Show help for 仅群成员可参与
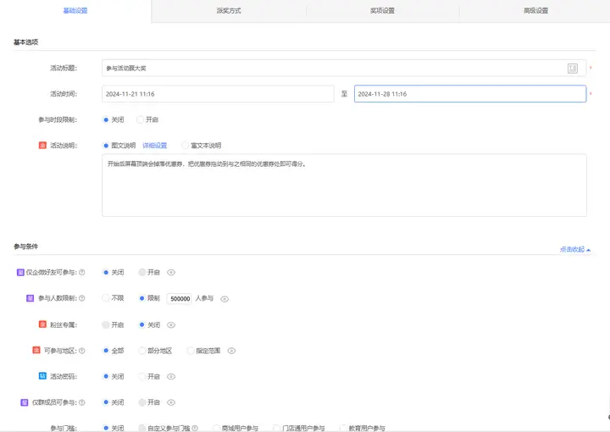This screenshot has width=610, height=432. (x=81, y=402)
